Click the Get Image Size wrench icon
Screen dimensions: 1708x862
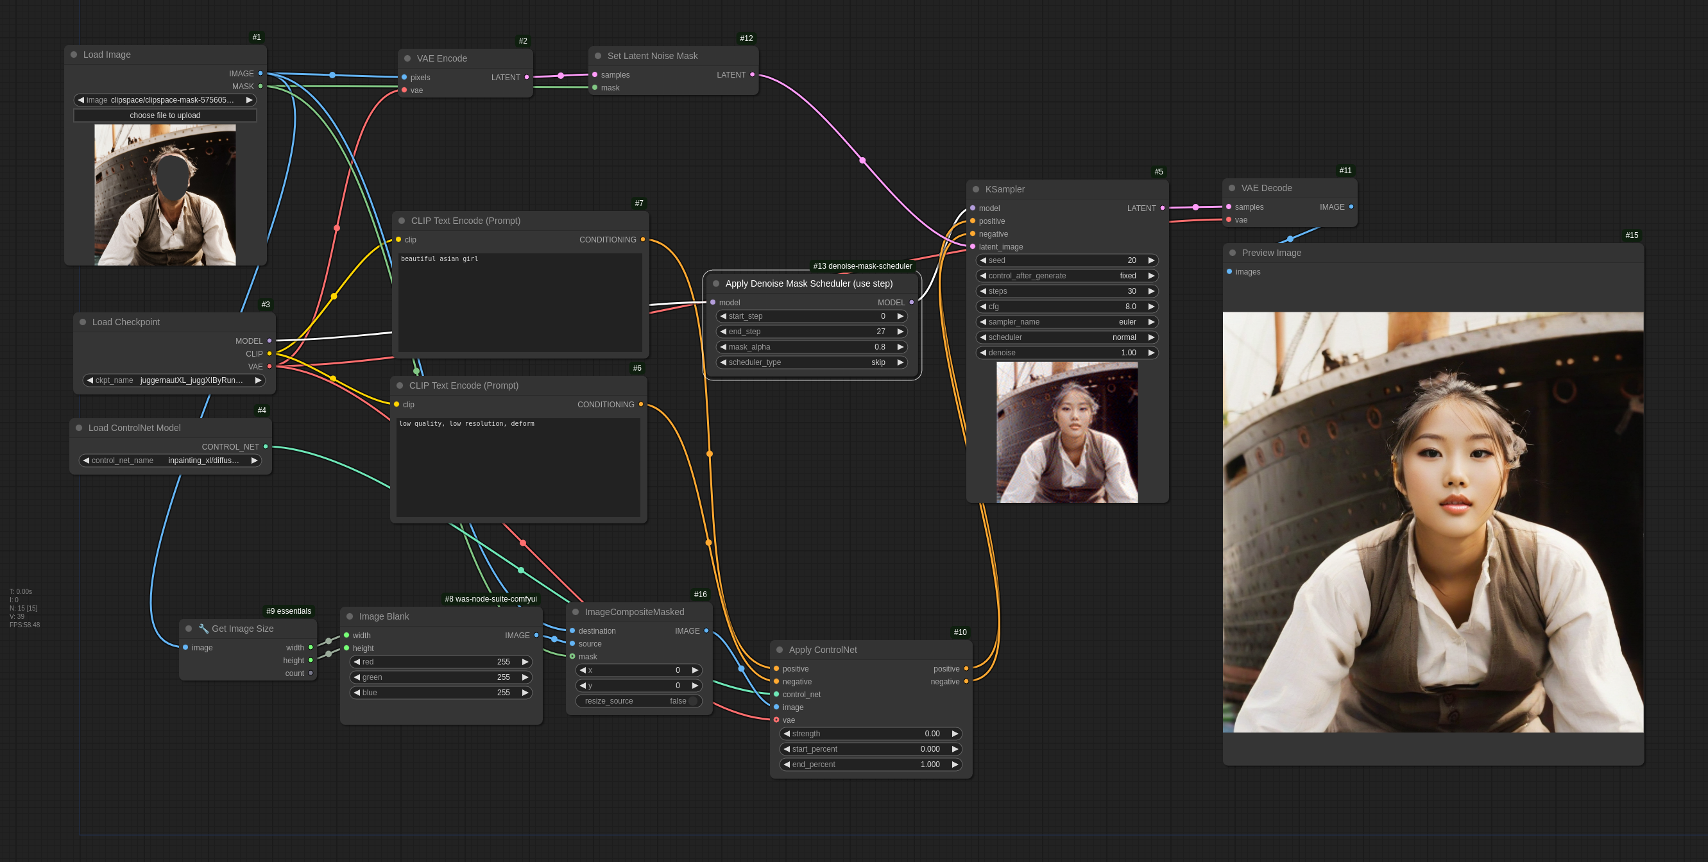point(203,629)
